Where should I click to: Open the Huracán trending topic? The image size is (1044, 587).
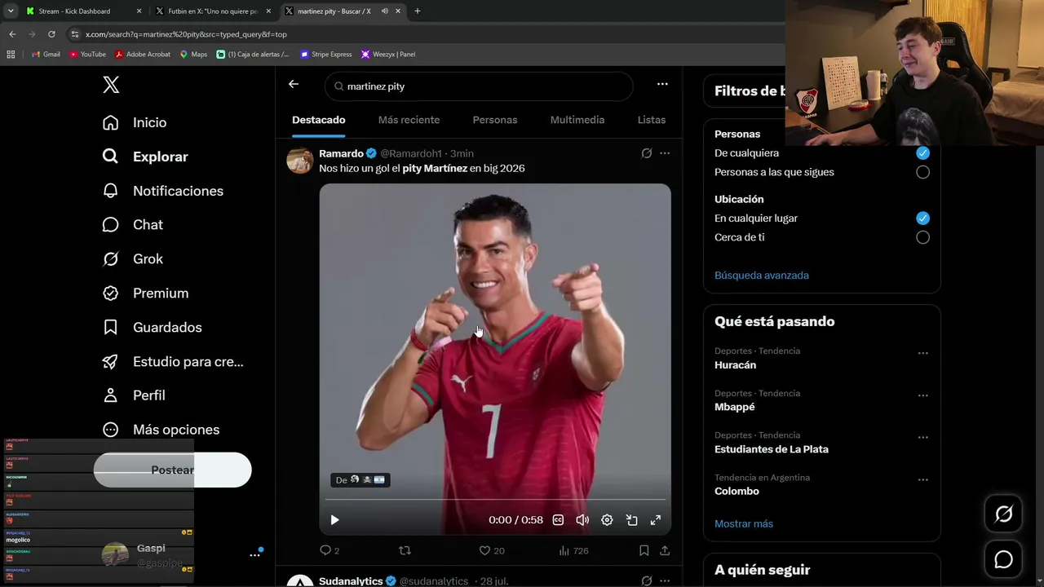pos(736,365)
